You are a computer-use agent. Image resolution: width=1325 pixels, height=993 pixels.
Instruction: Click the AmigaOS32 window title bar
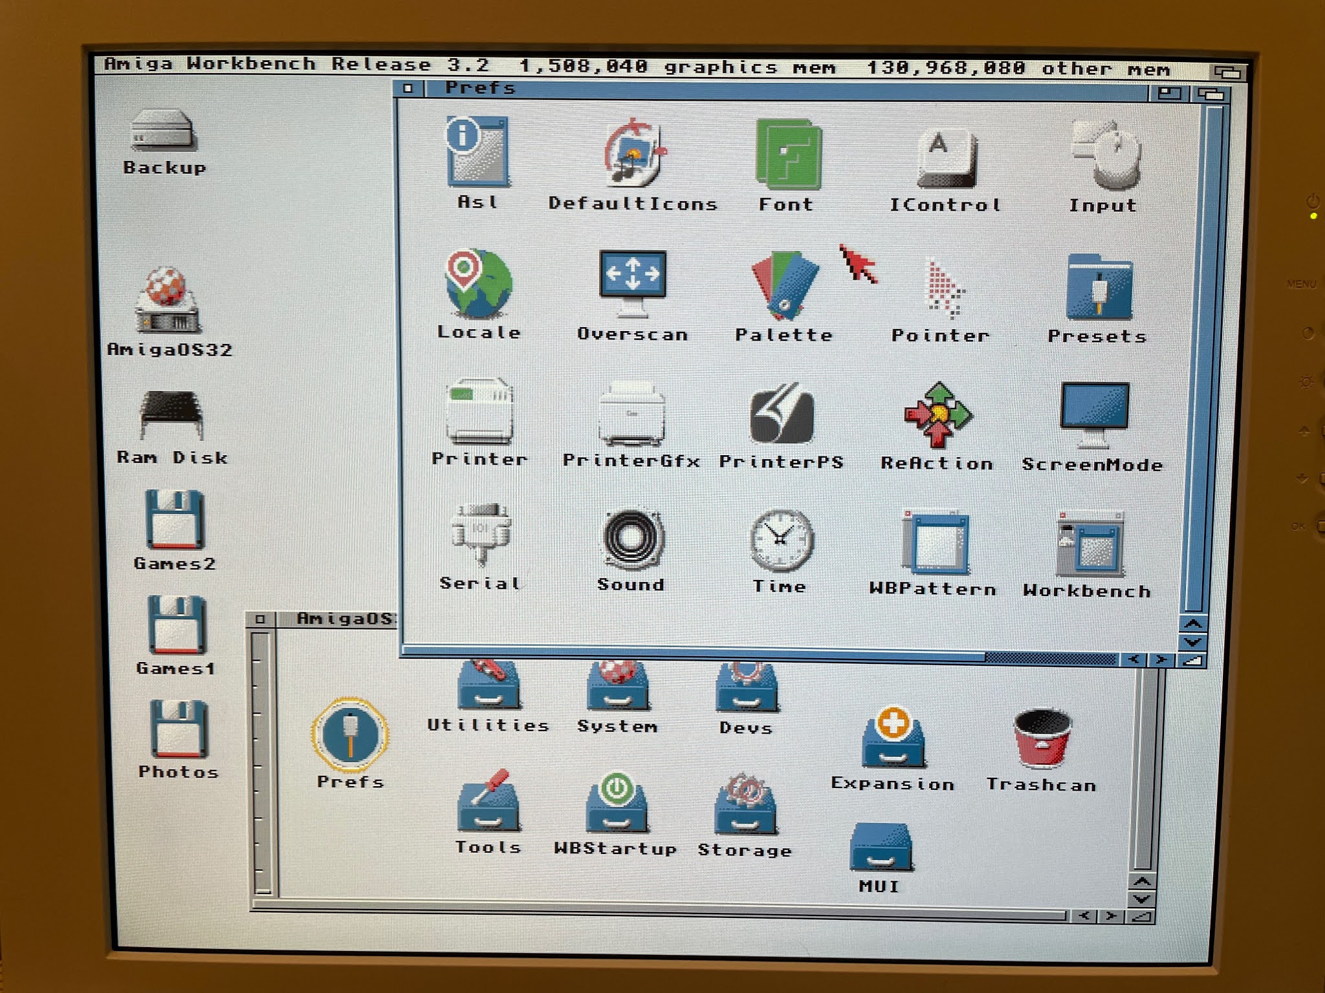pyautogui.click(x=336, y=619)
